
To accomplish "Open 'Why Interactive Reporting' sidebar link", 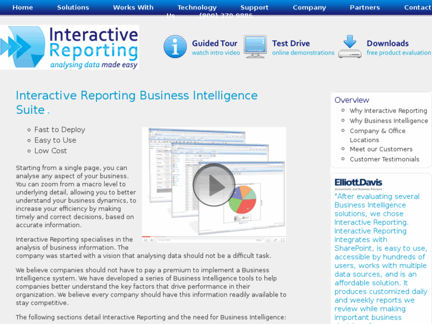I will coord(389,111).
